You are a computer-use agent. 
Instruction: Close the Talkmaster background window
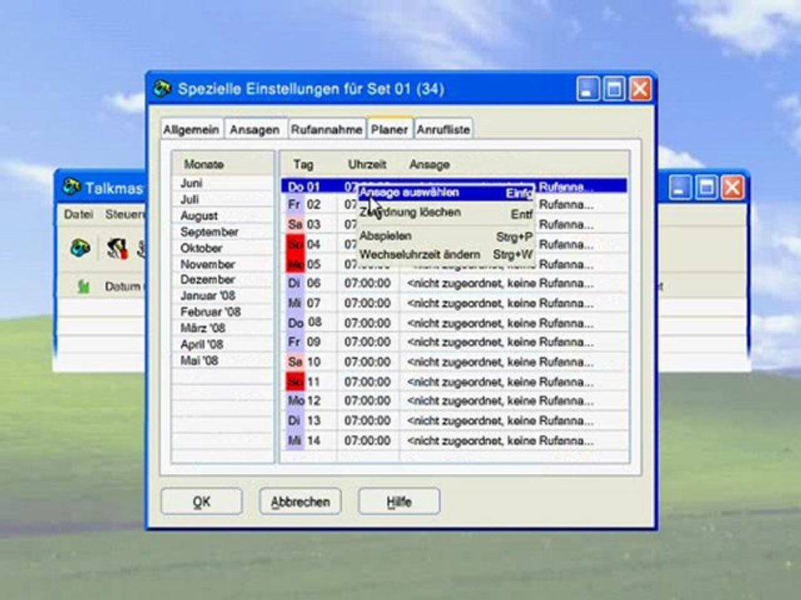(x=732, y=187)
